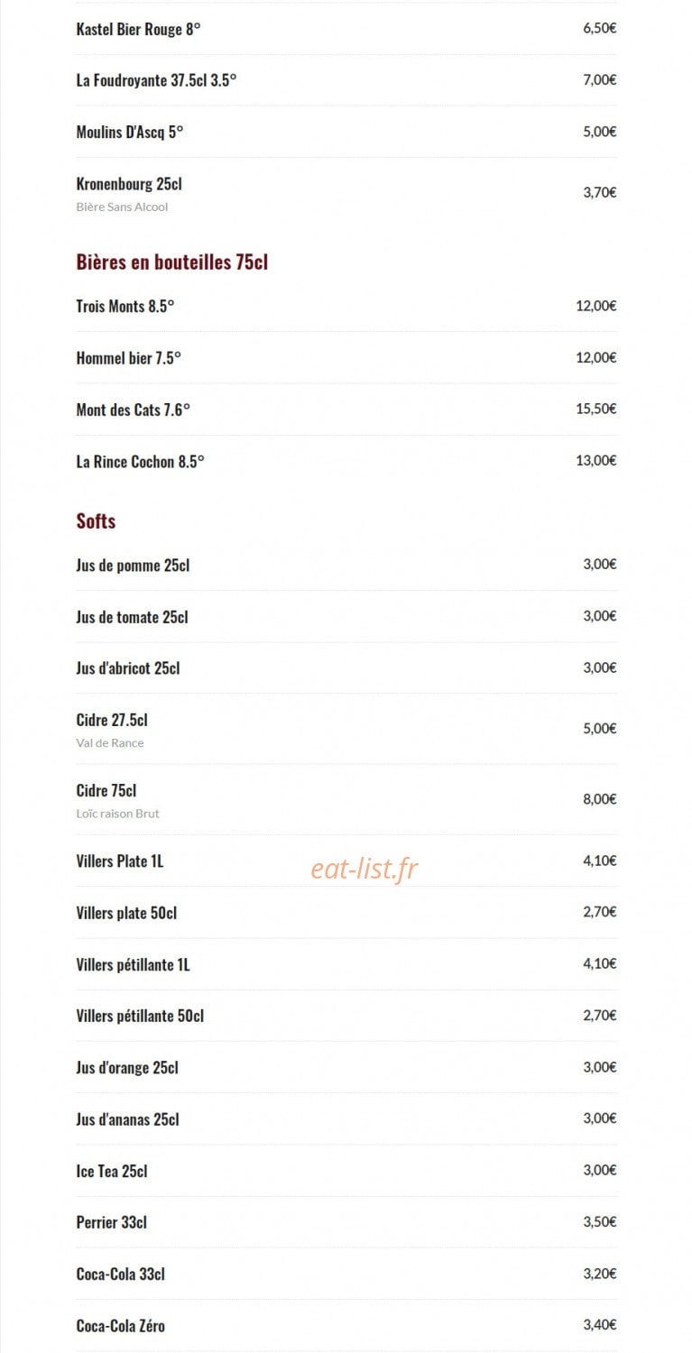This screenshot has width=692, height=1353.
Task: Select Ice Tea 25cl item
Action: 346,1171
